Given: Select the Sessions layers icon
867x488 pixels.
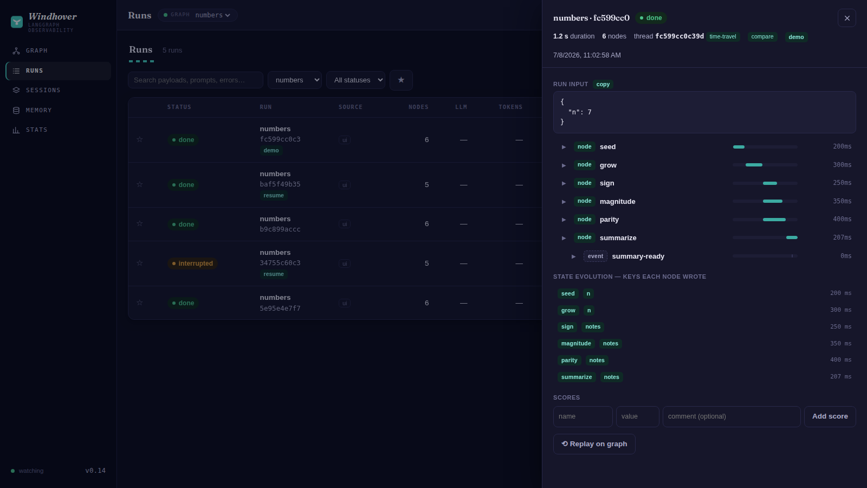Looking at the screenshot, I should pos(16,91).
